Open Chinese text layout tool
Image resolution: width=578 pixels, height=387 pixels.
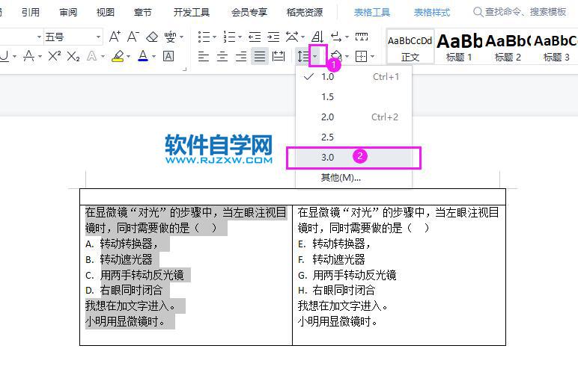coord(292,37)
